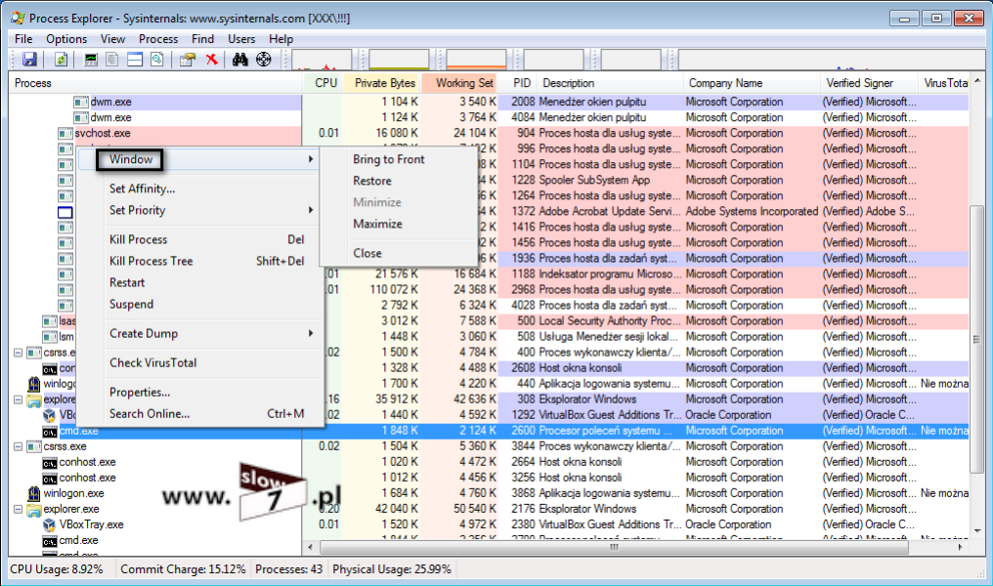Image resolution: width=993 pixels, height=586 pixels.
Task: Click the commit history mini graph
Action: pyautogui.click(x=399, y=60)
